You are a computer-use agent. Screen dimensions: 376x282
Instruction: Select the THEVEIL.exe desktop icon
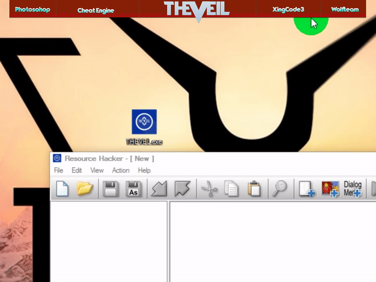click(x=144, y=127)
